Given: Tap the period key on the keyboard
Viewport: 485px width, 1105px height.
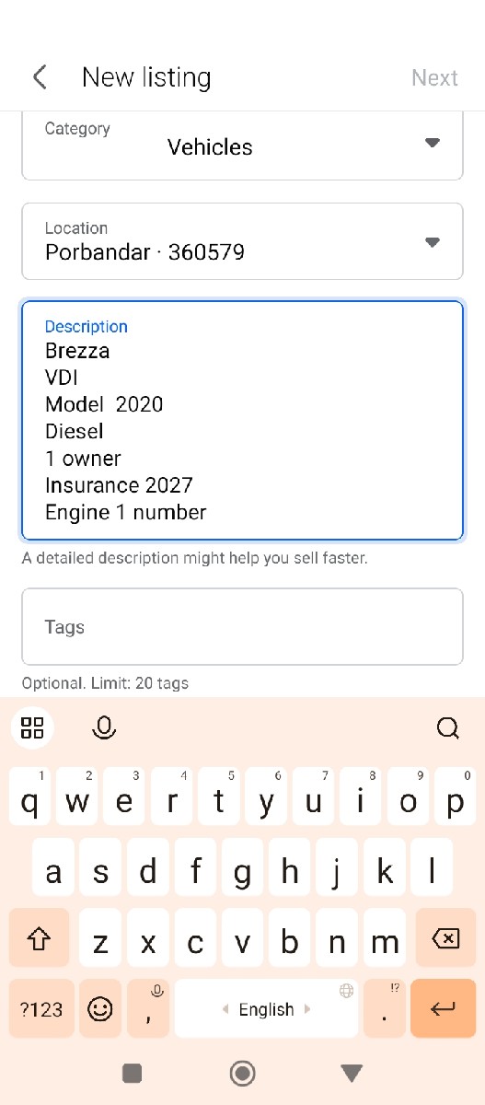Looking at the screenshot, I should coord(385,1008).
